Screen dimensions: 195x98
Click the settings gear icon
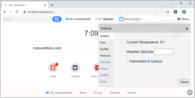tap(190, 93)
